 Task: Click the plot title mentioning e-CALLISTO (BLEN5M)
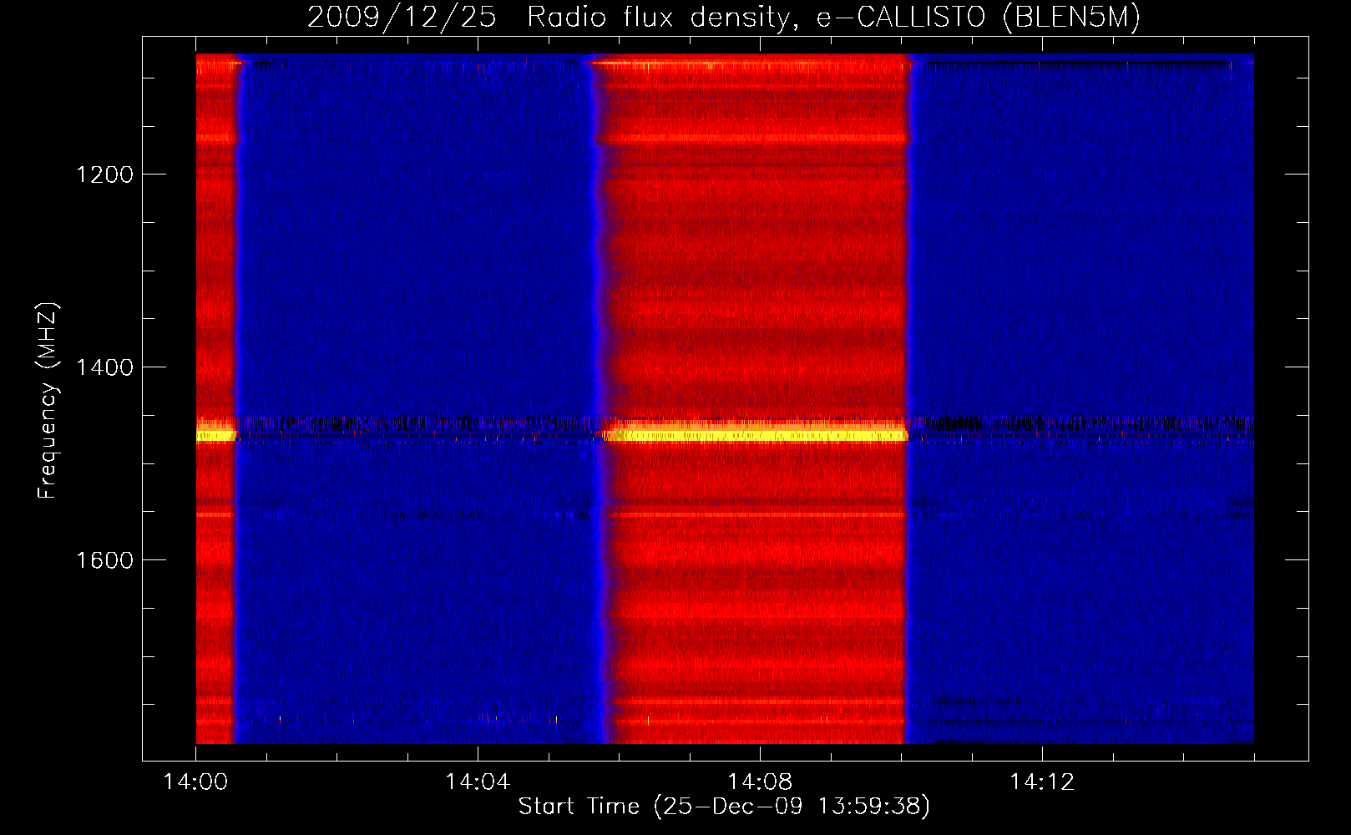tap(723, 17)
